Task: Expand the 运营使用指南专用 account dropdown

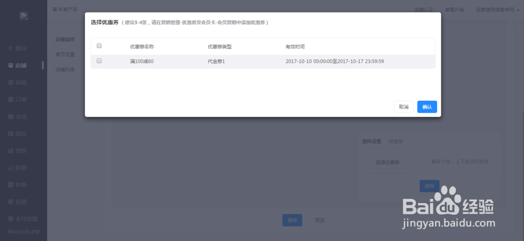Action: (498, 10)
